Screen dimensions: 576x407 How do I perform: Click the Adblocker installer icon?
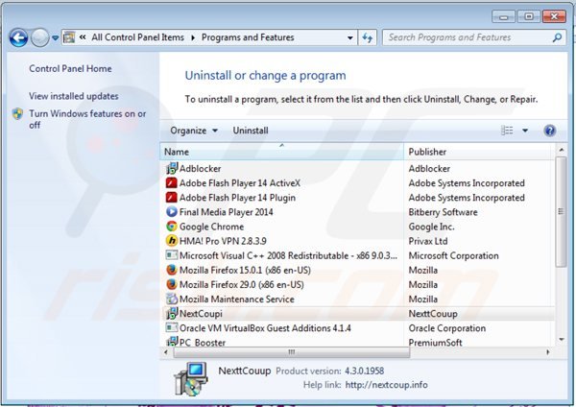(x=172, y=169)
